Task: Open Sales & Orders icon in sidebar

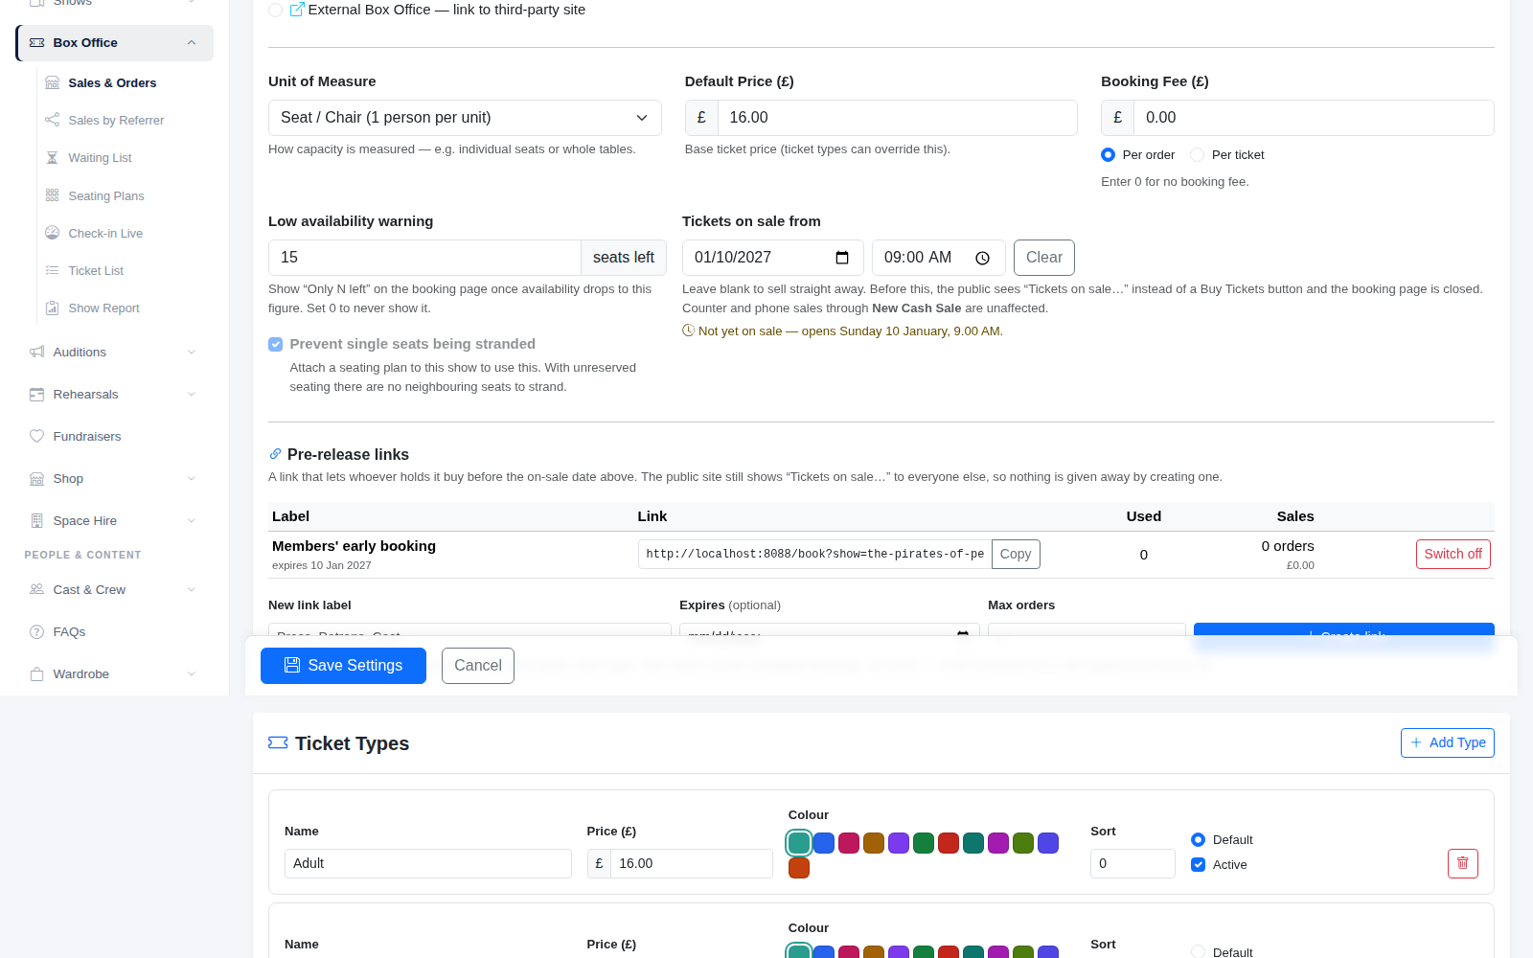Action: point(53,83)
